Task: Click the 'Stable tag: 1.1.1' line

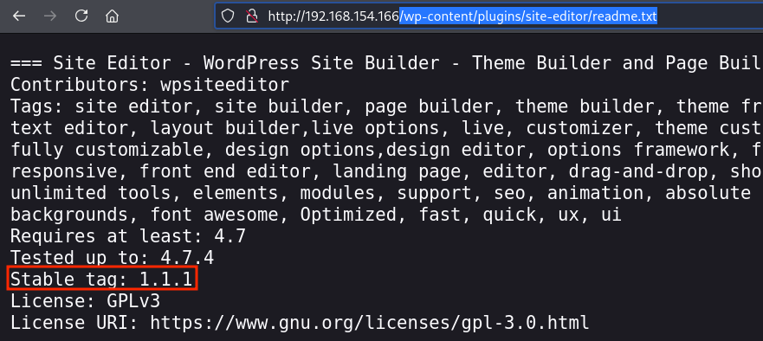Action: point(101,280)
